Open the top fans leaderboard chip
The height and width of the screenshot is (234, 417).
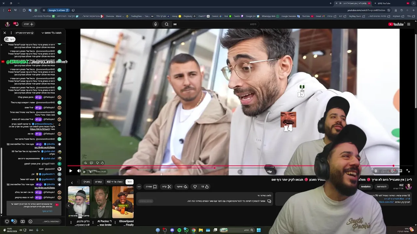pos(25,33)
